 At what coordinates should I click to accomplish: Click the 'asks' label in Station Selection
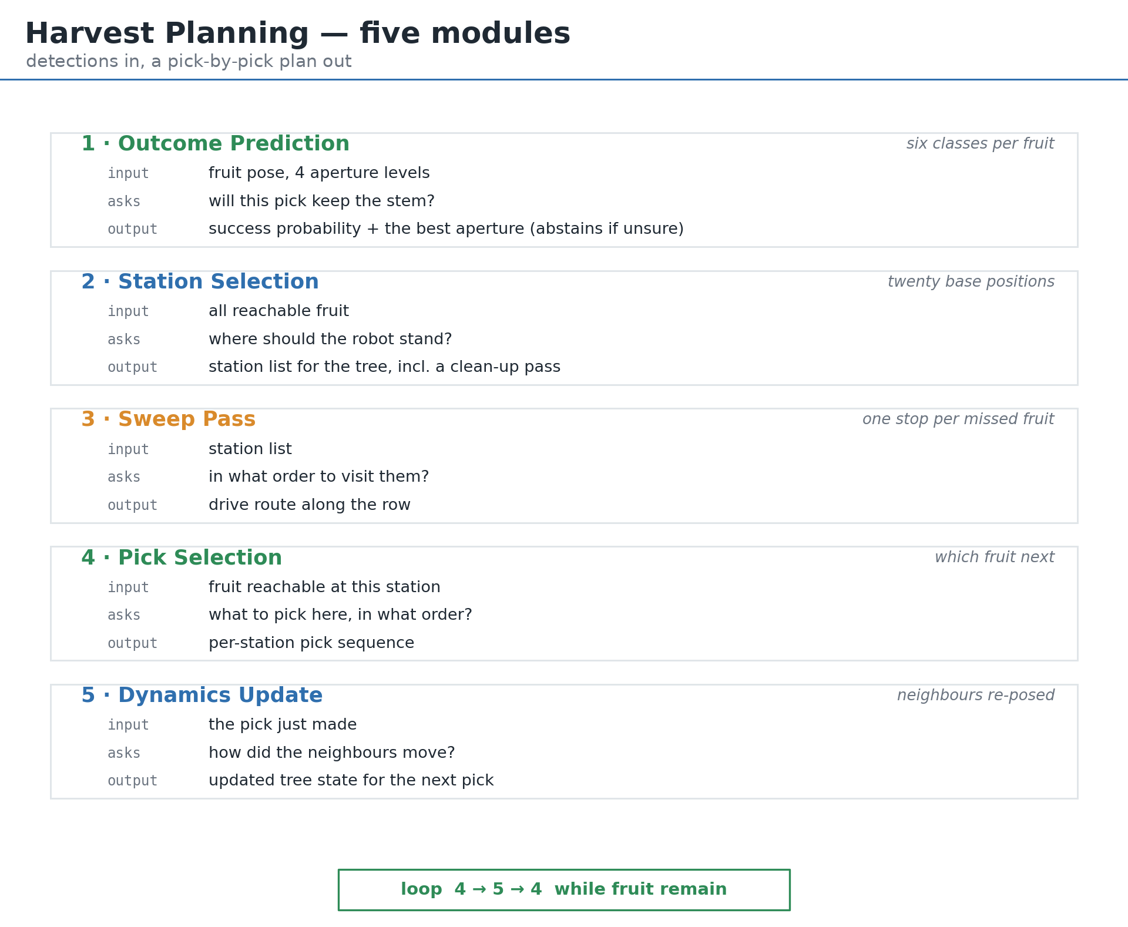tap(124, 340)
